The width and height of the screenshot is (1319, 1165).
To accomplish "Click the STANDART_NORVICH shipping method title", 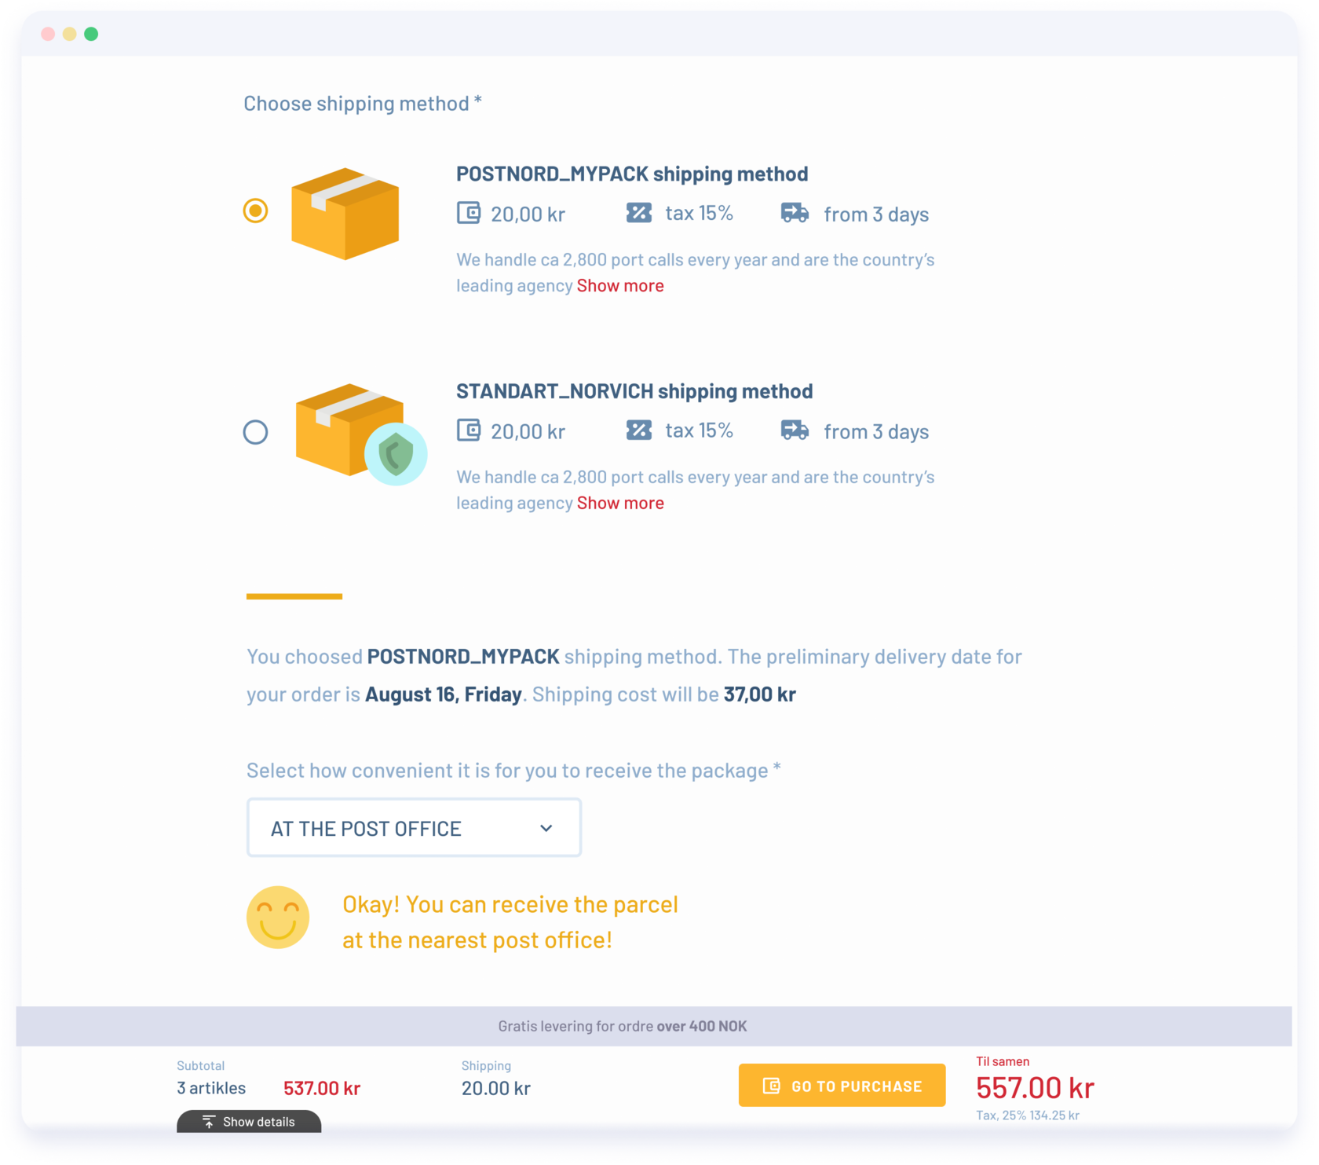I will coord(634,391).
